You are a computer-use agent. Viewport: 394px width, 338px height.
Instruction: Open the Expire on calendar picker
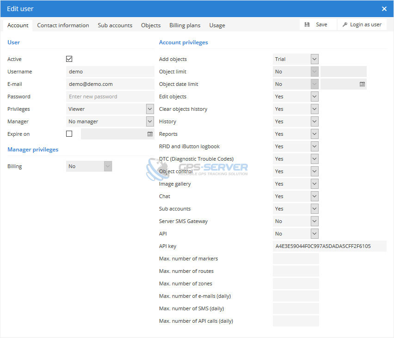coord(150,134)
